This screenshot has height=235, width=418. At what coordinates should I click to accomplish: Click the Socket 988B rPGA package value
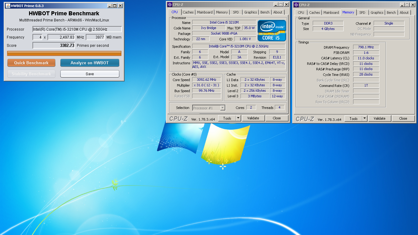pyautogui.click(x=224, y=33)
